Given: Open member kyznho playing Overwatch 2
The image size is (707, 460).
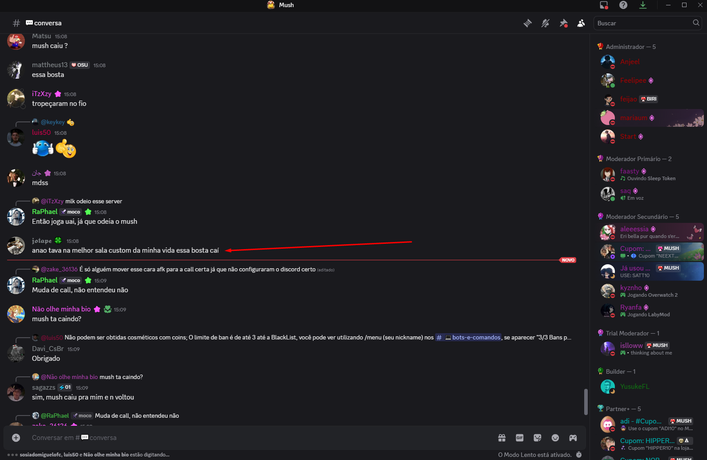Looking at the screenshot, I should point(651,291).
